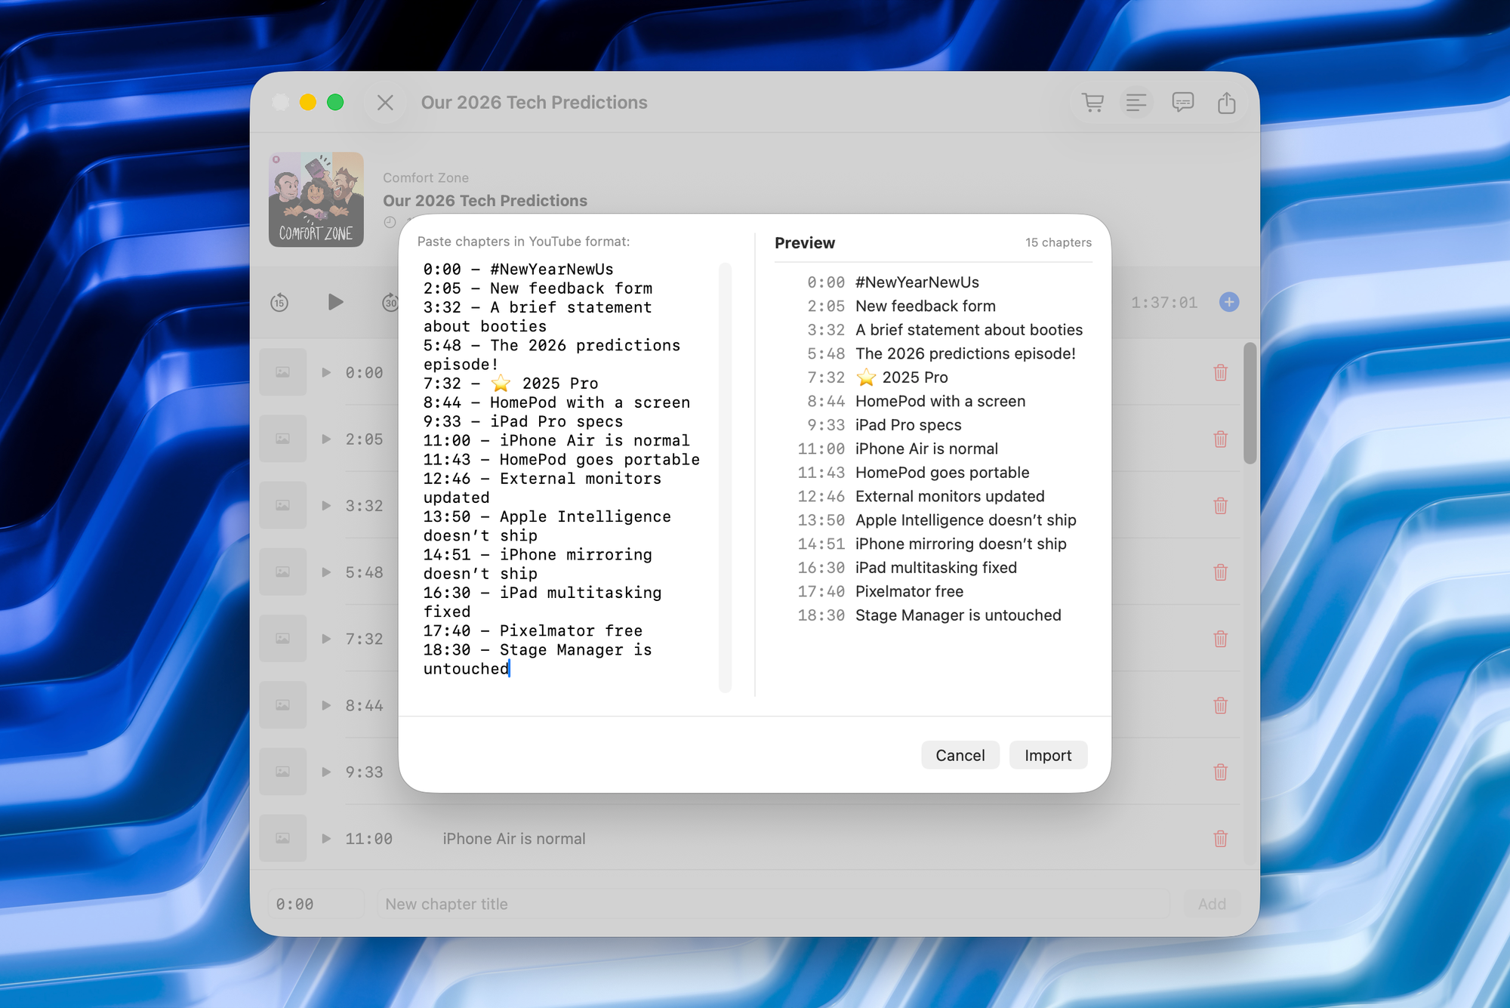Click the blue add chapter plus icon
The height and width of the screenshot is (1008, 1510).
pos(1229,302)
